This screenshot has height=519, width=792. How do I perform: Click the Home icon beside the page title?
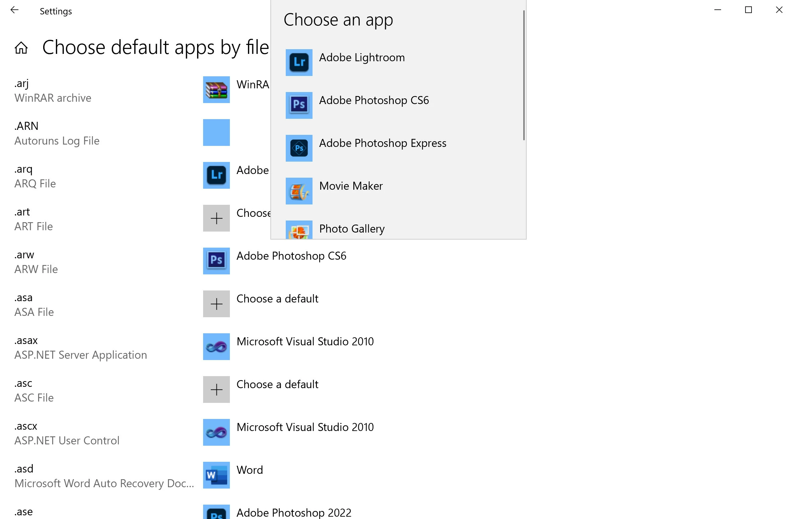(21, 48)
